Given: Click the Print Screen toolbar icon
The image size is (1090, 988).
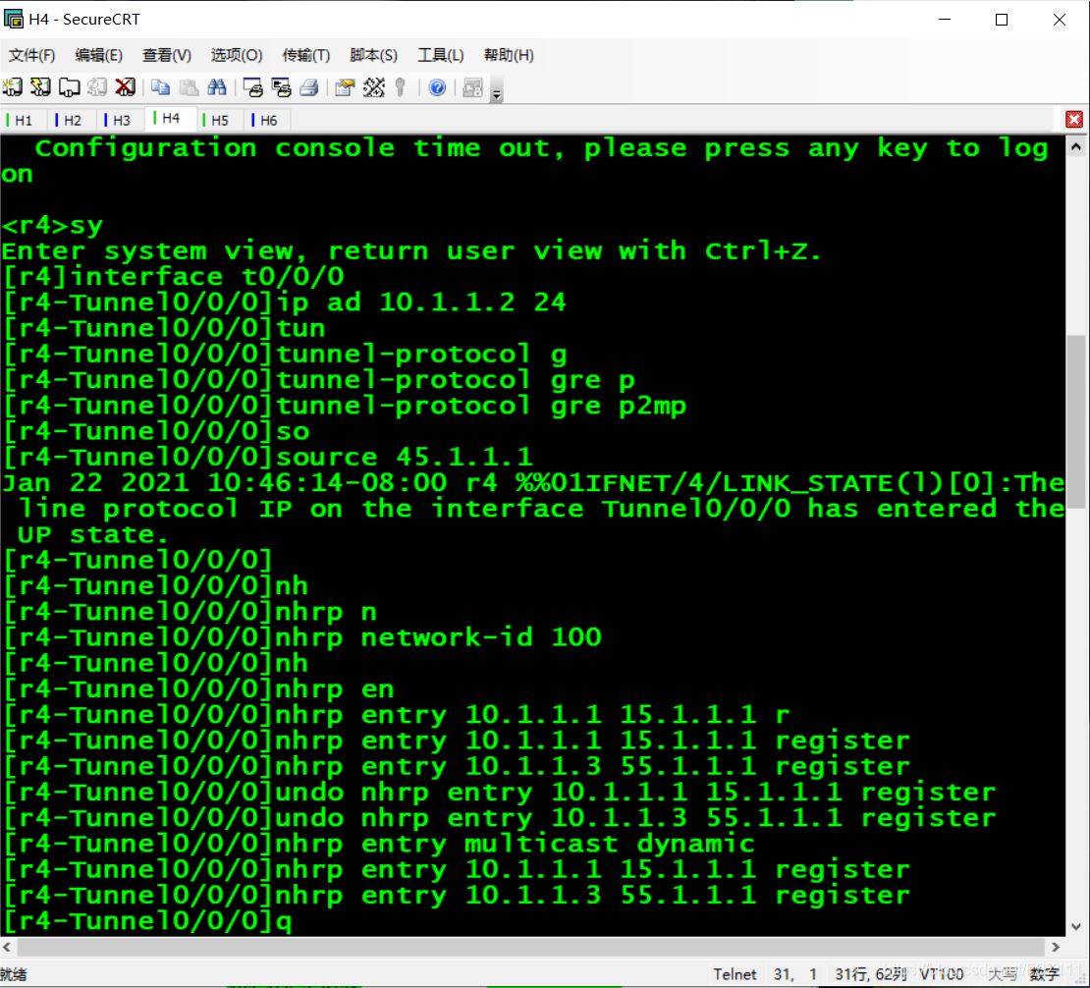Looking at the screenshot, I should 252,86.
